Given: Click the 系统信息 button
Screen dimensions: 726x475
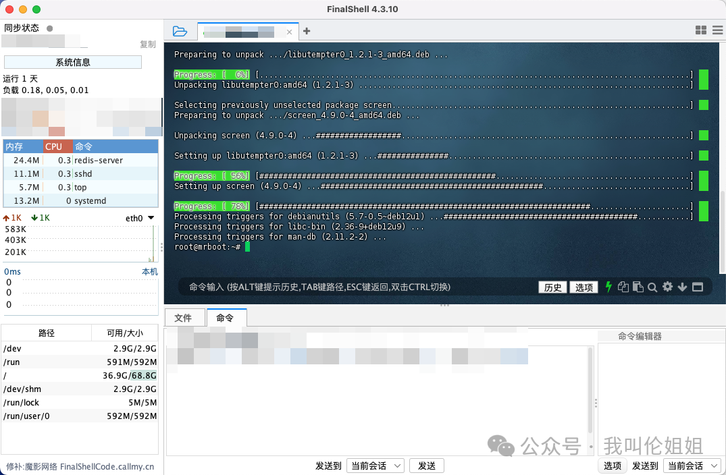Looking at the screenshot, I should pos(73,62).
